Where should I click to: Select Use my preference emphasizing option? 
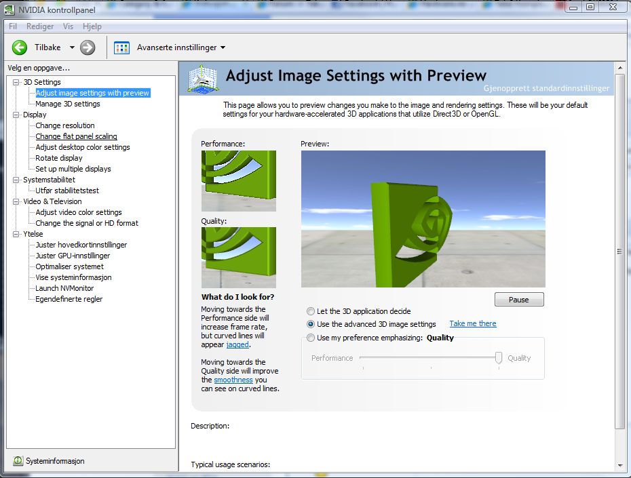click(310, 338)
